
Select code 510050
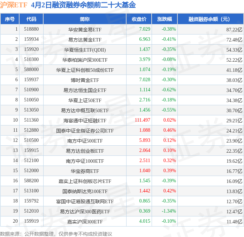31,100
